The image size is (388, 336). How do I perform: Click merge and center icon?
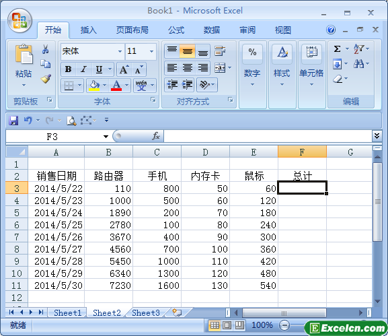(x=220, y=67)
